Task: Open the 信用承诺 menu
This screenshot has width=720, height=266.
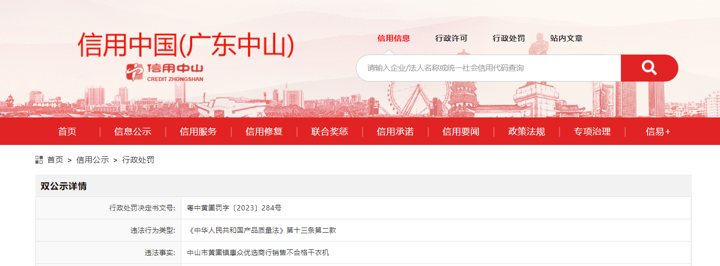Action: tap(395, 131)
